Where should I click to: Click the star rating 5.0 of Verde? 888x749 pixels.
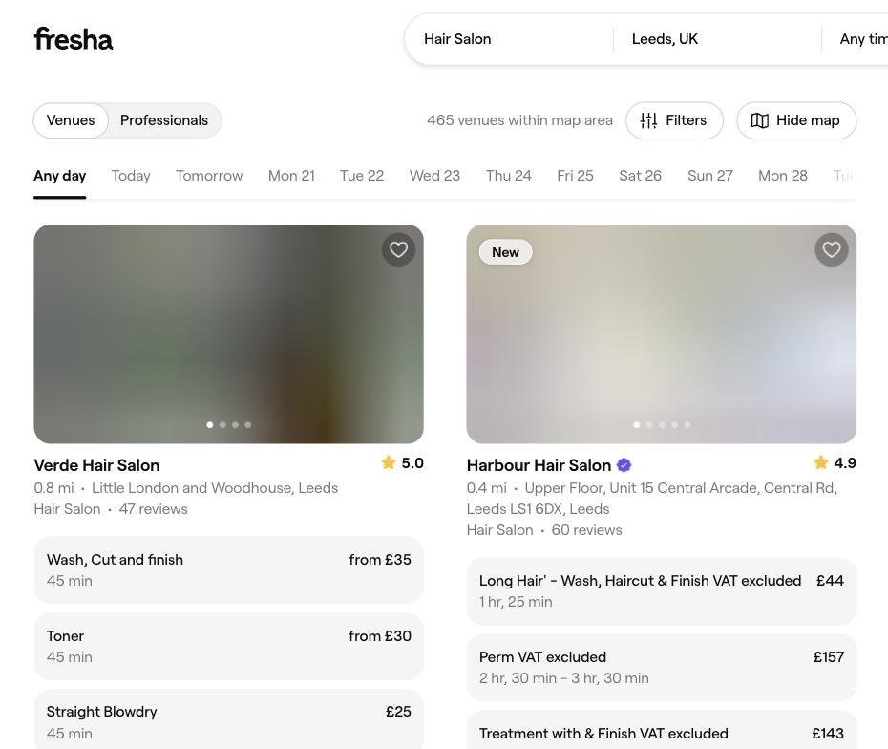pyautogui.click(x=403, y=463)
